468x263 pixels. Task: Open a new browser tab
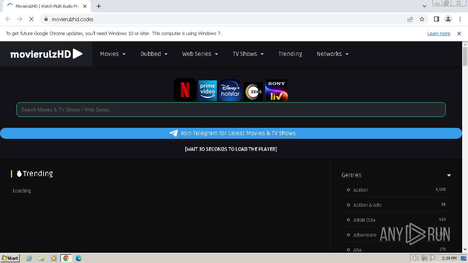(x=99, y=6)
